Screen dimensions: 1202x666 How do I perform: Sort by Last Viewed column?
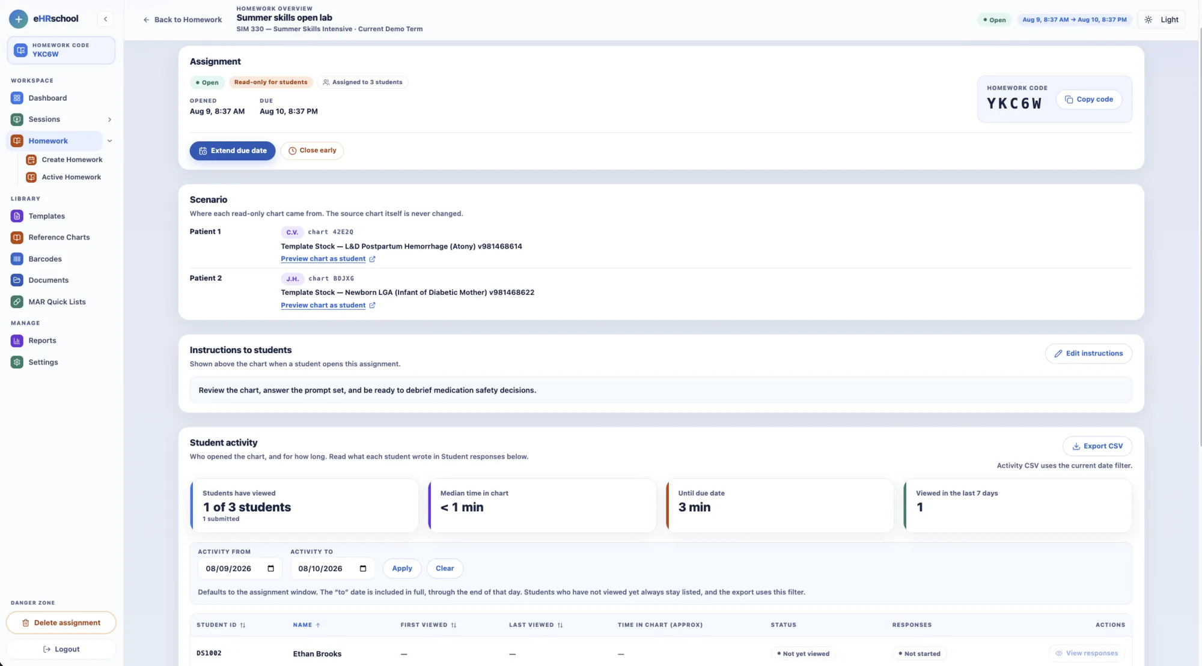536,625
